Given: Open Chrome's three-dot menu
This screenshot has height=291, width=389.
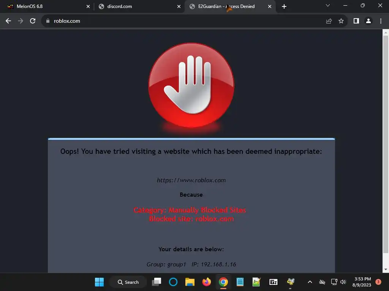Looking at the screenshot, I should tap(381, 21).
